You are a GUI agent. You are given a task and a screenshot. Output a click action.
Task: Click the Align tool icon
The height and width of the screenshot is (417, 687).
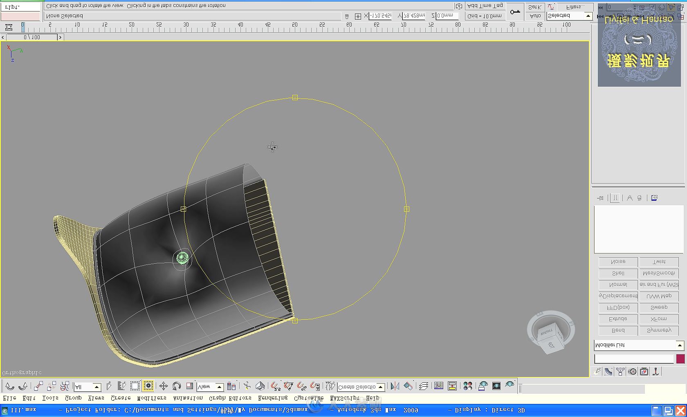point(408,386)
